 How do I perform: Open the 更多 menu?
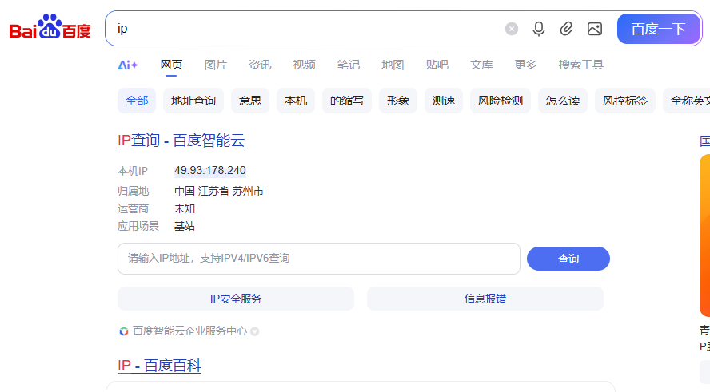pos(525,65)
